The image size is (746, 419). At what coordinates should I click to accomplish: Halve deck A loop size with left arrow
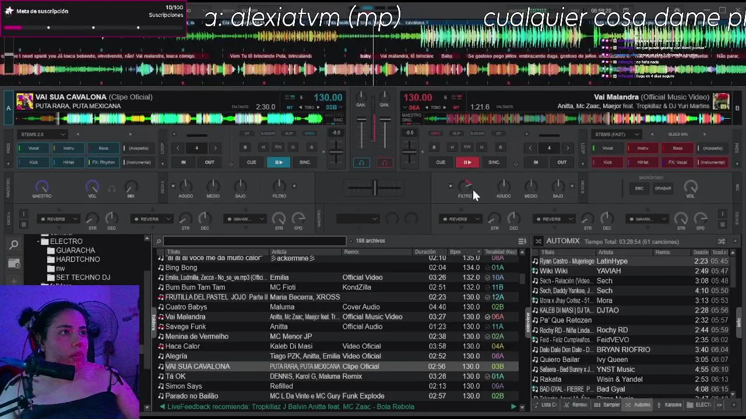coord(178,148)
